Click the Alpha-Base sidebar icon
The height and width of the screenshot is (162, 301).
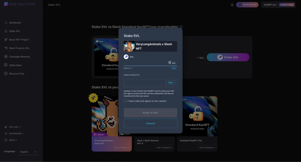[x=6, y=65]
